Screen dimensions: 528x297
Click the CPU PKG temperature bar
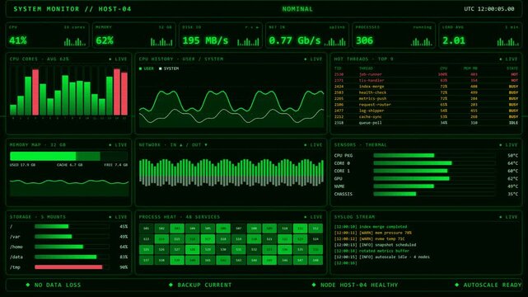[434, 155]
